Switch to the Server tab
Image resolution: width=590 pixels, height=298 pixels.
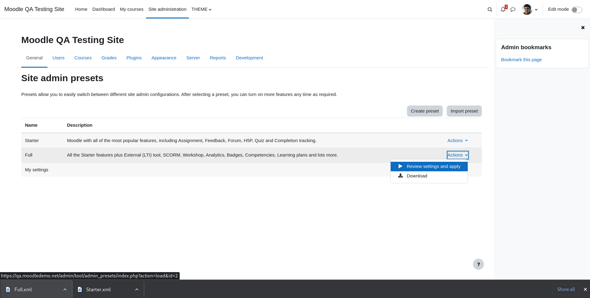click(x=193, y=58)
